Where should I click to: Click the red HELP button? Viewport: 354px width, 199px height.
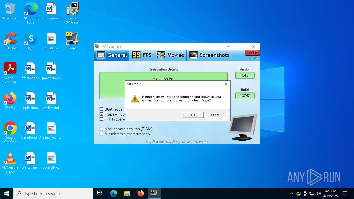pyautogui.click(x=253, y=53)
